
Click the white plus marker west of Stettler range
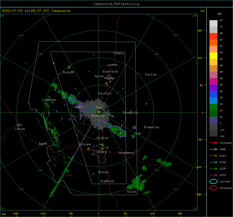(x=146, y=104)
